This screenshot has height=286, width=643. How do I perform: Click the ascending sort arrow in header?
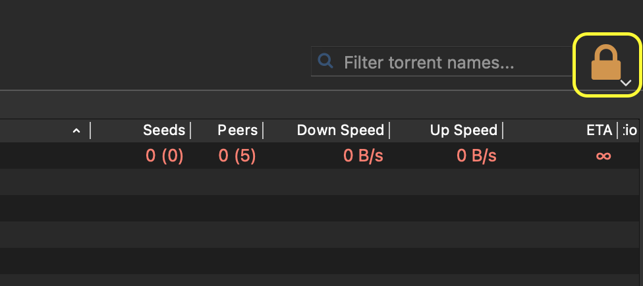[x=76, y=130]
